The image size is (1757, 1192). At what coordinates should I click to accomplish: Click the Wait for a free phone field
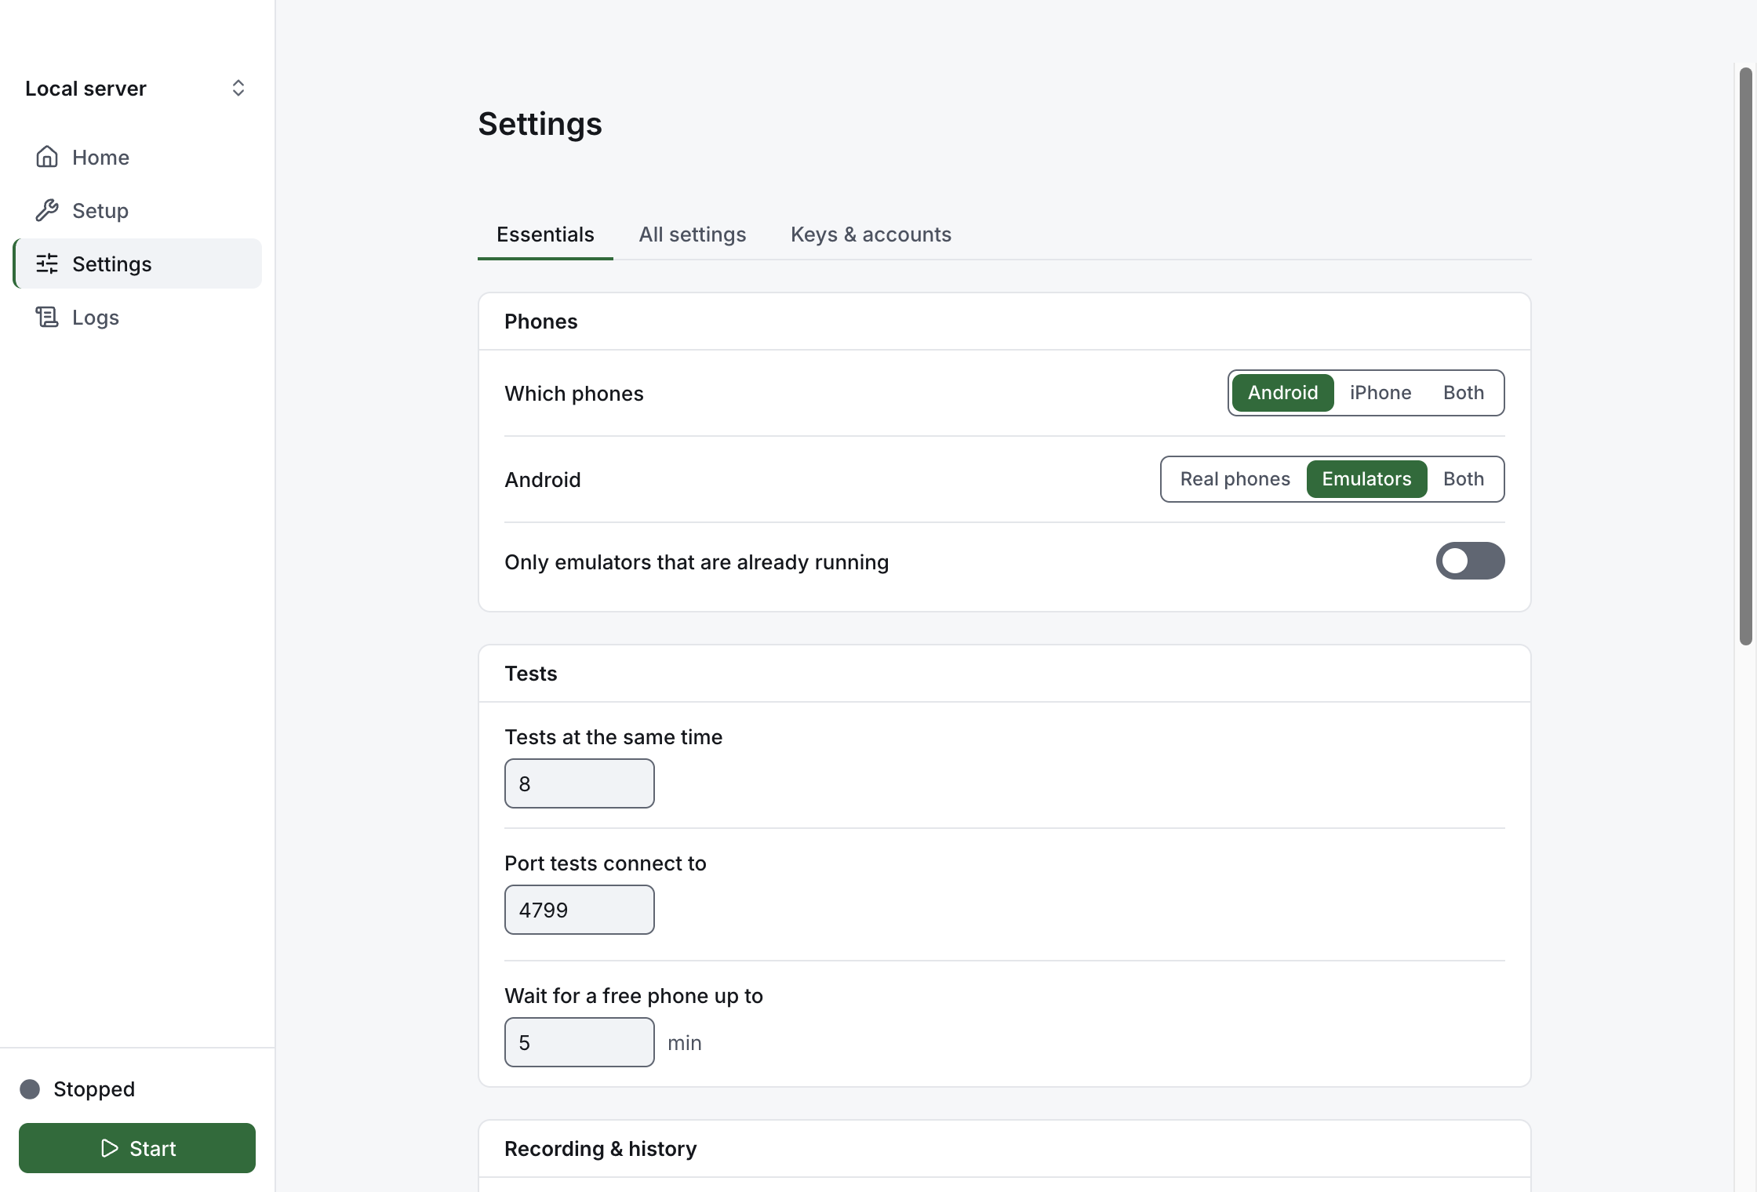(x=579, y=1042)
